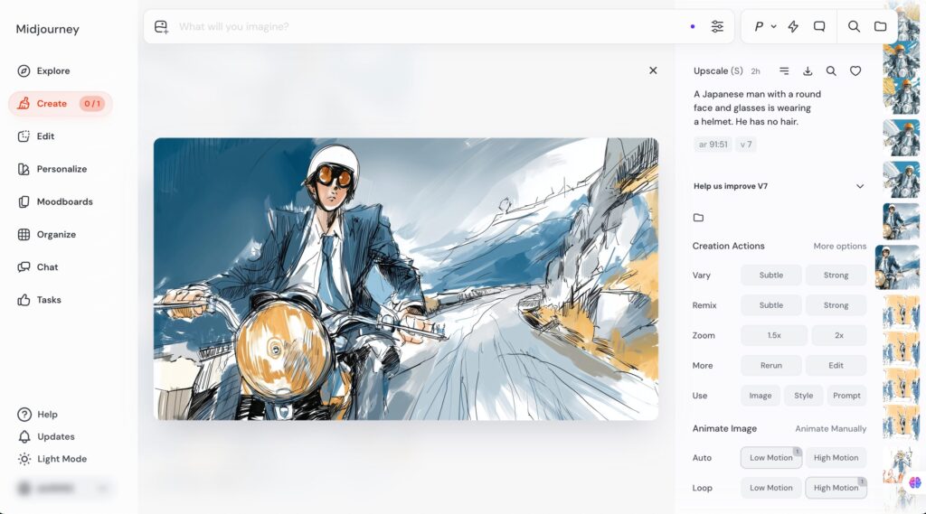Like the image with heart icon
The width and height of the screenshot is (926, 514).
[855, 71]
